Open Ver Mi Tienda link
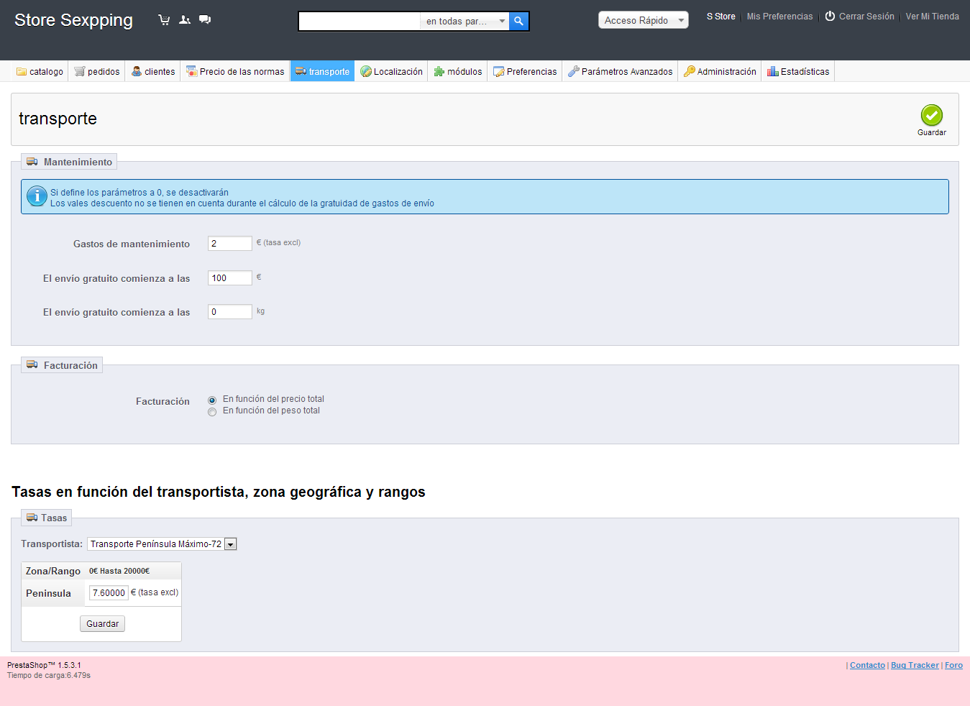This screenshot has width=970, height=706. tap(933, 17)
